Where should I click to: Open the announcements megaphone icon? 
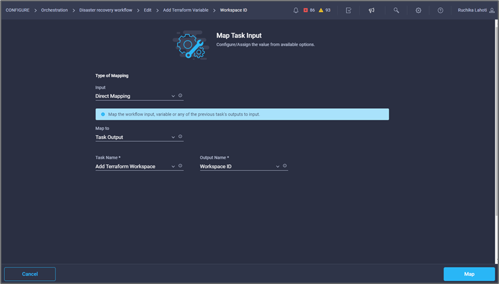click(372, 10)
